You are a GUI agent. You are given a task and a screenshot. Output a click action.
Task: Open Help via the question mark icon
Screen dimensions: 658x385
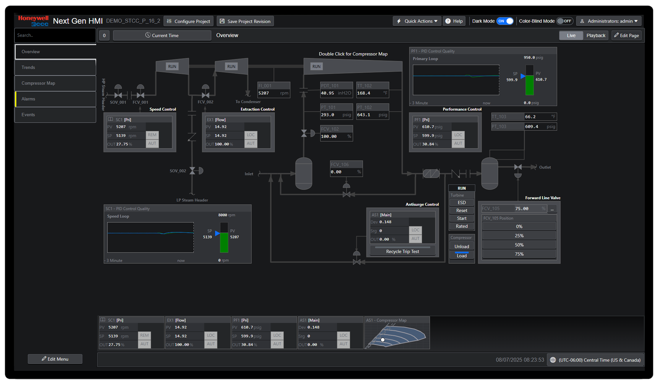click(447, 21)
